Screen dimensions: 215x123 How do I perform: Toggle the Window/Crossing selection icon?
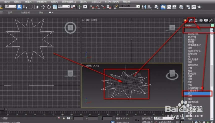pos(36,7)
